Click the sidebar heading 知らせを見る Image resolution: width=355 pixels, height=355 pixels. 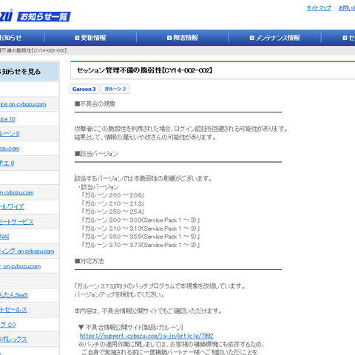pos(21,72)
